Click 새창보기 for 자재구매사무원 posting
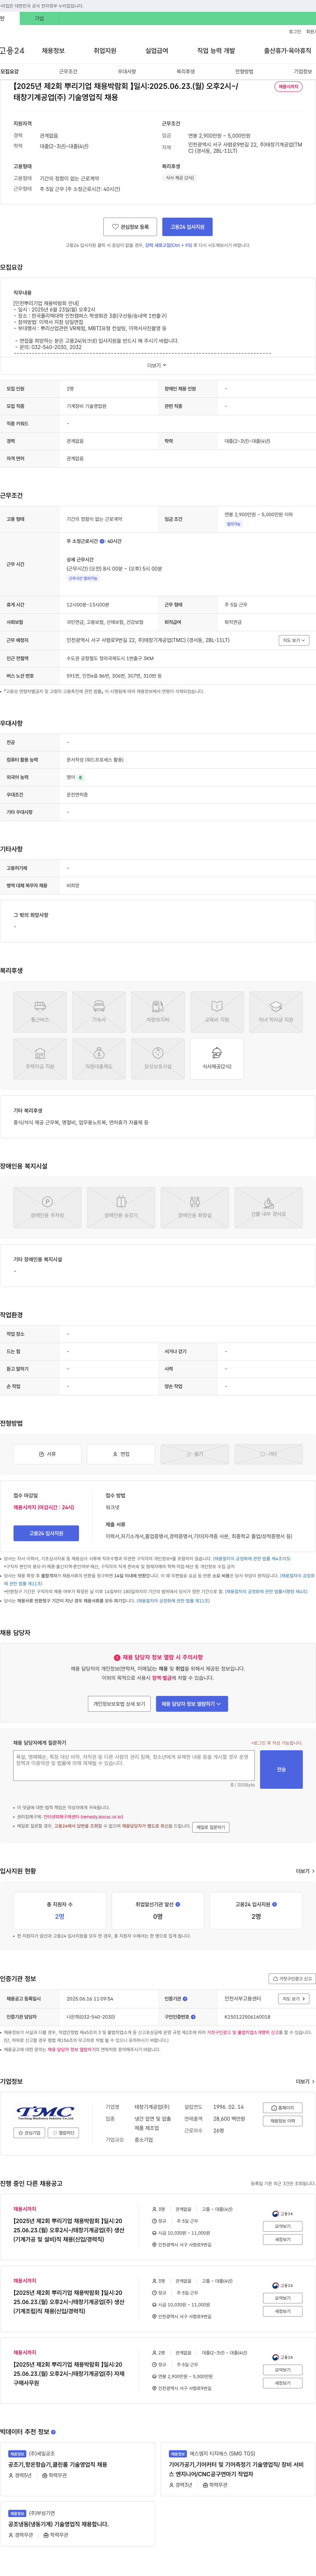This screenshot has width=316, height=2576. pos(283,2383)
